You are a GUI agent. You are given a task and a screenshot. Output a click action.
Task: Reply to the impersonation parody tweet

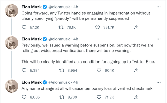pyautogui.click(x=24, y=27)
